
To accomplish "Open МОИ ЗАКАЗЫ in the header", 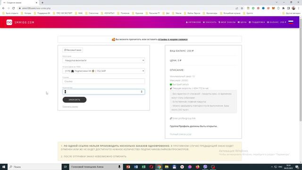I will [x=227, y=22].
